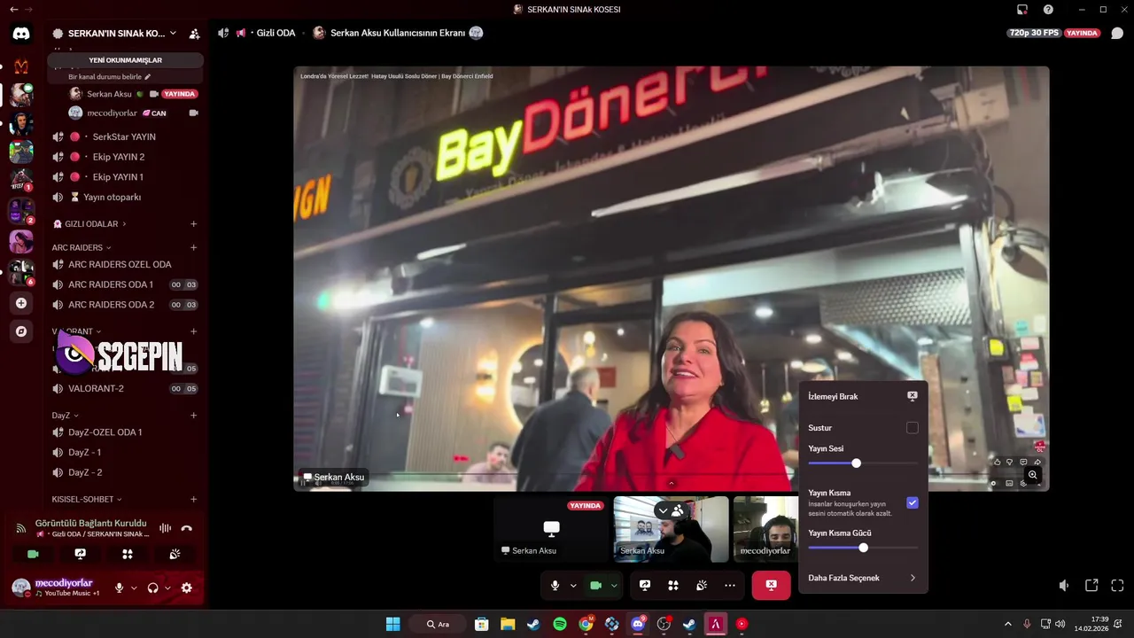Click the pencil icon to set channel status

pos(148,77)
